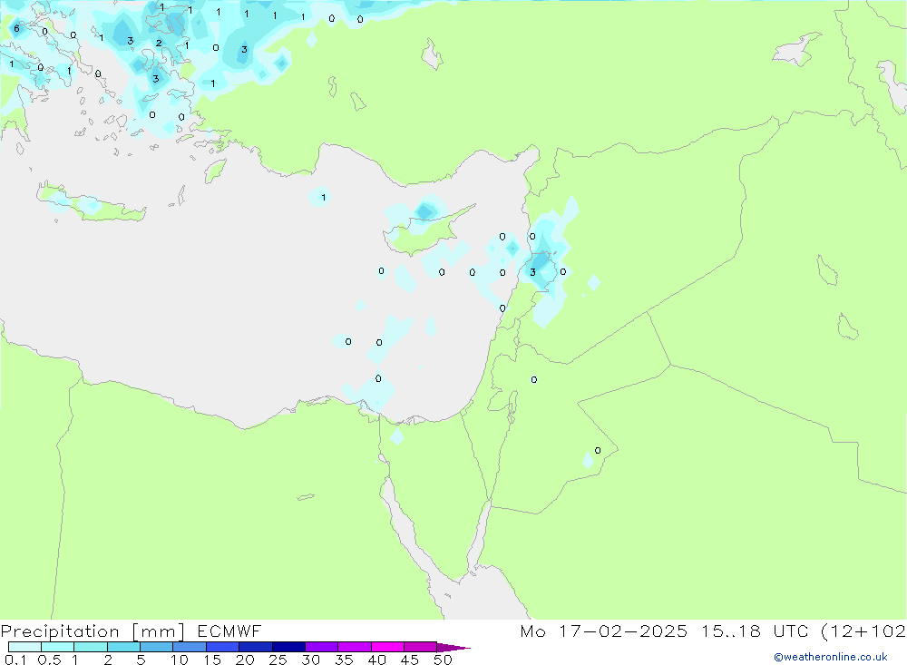The height and width of the screenshot is (665, 907).
Task: Select the 5–10 mm light blue swatch
Action: pyautogui.click(x=157, y=647)
